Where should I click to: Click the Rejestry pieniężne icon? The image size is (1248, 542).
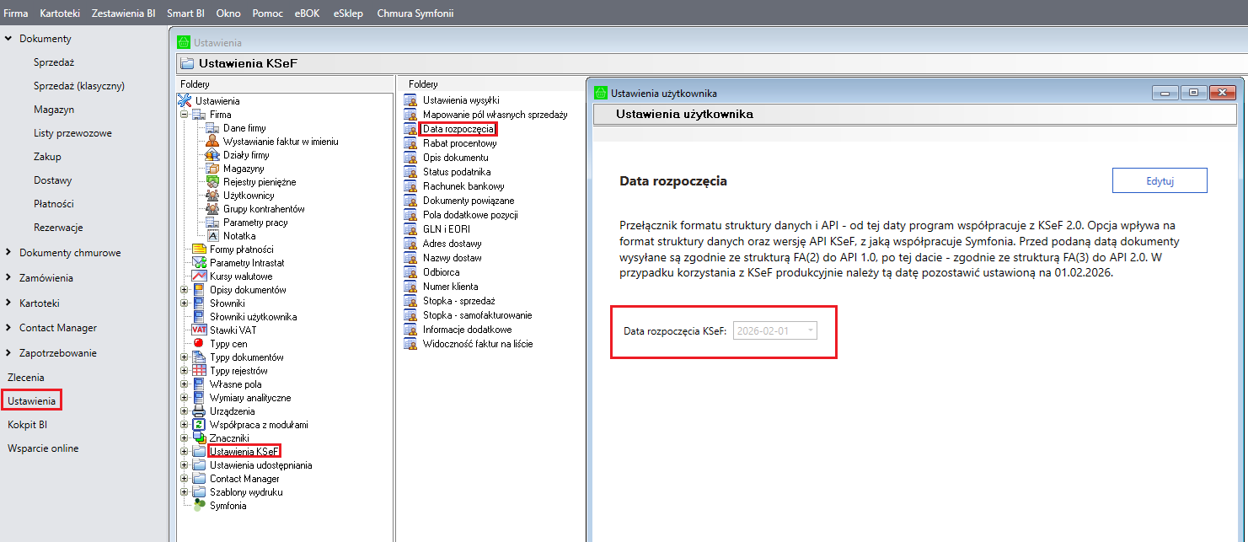(212, 182)
